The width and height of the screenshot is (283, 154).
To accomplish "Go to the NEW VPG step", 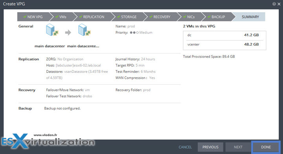I will coord(33,17).
